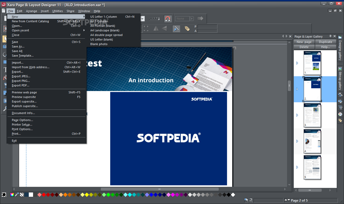The image size is (344, 204).
Task: Click the canvas horizontal scrollbar thumb
Action: tap(159, 189)
